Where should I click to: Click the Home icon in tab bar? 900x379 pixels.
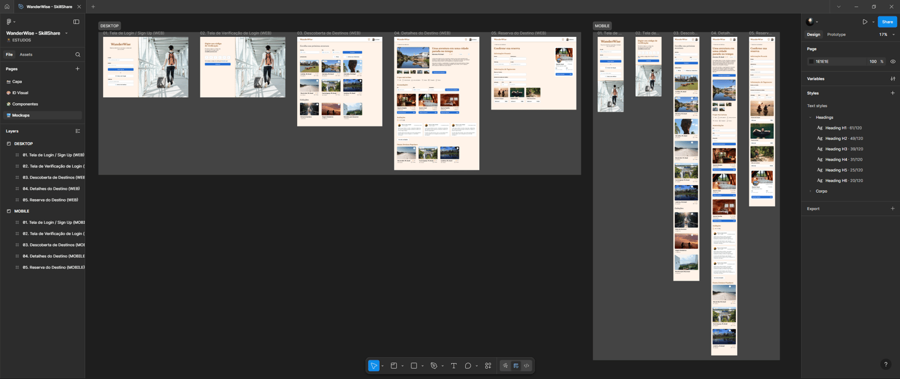pos(7,6)
